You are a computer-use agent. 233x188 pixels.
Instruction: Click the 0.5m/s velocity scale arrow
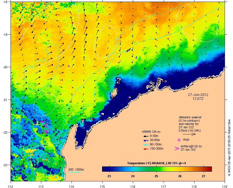tap(189, 134)
